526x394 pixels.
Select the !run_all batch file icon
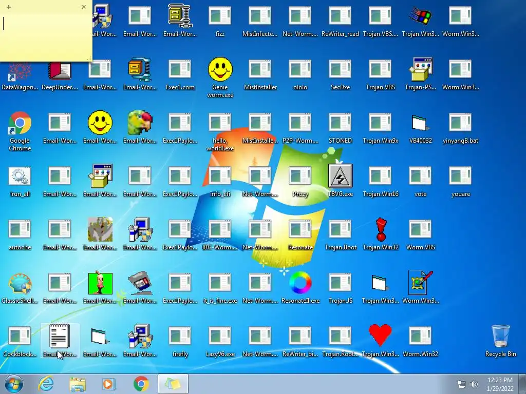tap(20, 176)
